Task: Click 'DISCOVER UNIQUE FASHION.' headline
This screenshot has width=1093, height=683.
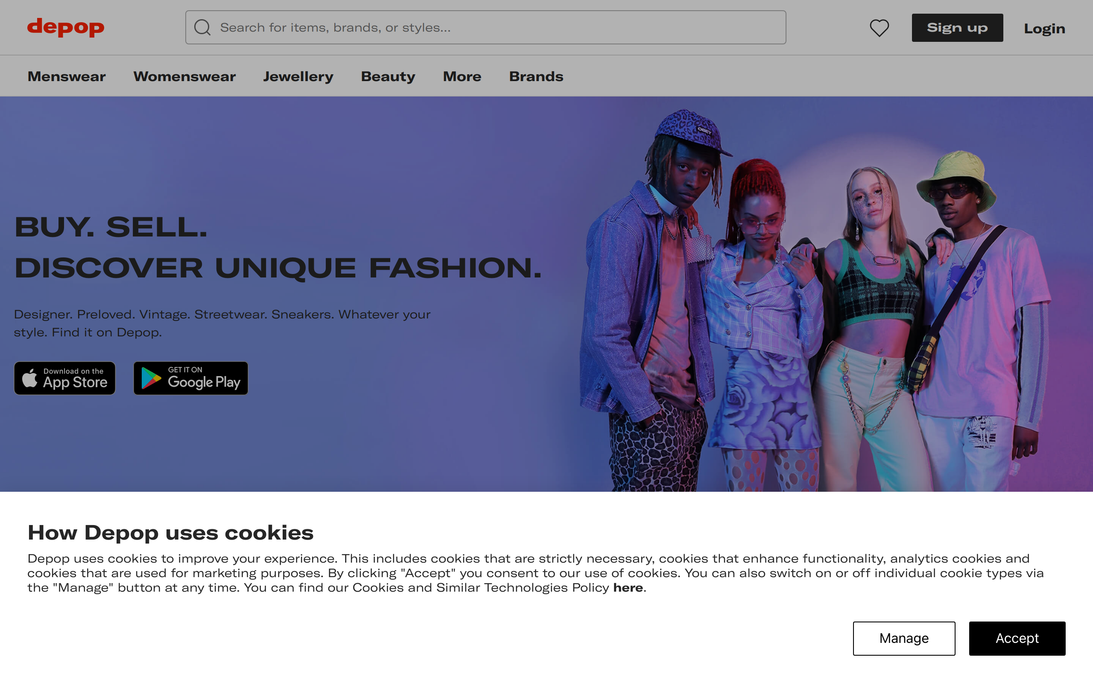Action: click(278, 268)
